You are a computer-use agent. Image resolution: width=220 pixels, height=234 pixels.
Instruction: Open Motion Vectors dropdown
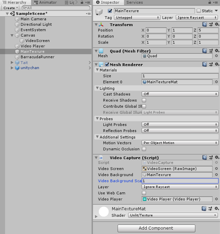180,143
